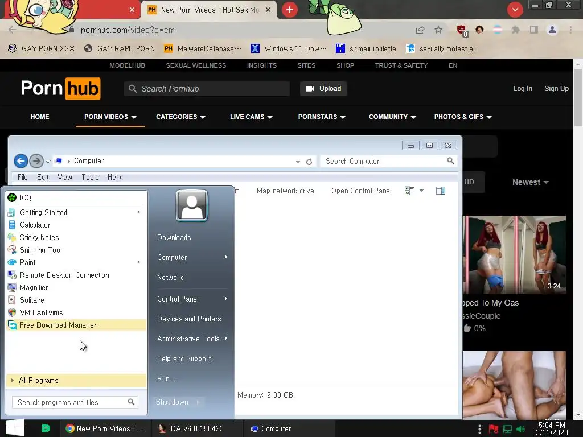Screen dimensions: 583x437
Task: Click the Change your view icon in Explorer
Action: (409, 191)
